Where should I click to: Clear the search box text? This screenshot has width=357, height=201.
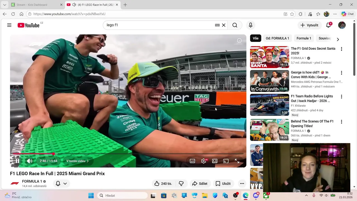point(223,25)
